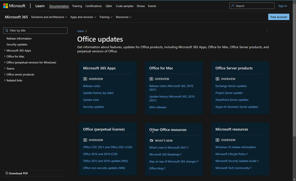The image size is (296, 181).
Task: Open Apps and services dropdown
Action: point(83,17)
